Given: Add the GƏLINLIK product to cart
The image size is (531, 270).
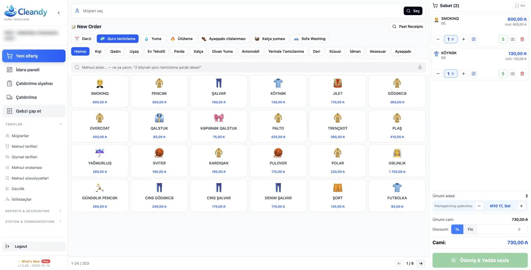Looking at the screenshot, I should [397, 161].
